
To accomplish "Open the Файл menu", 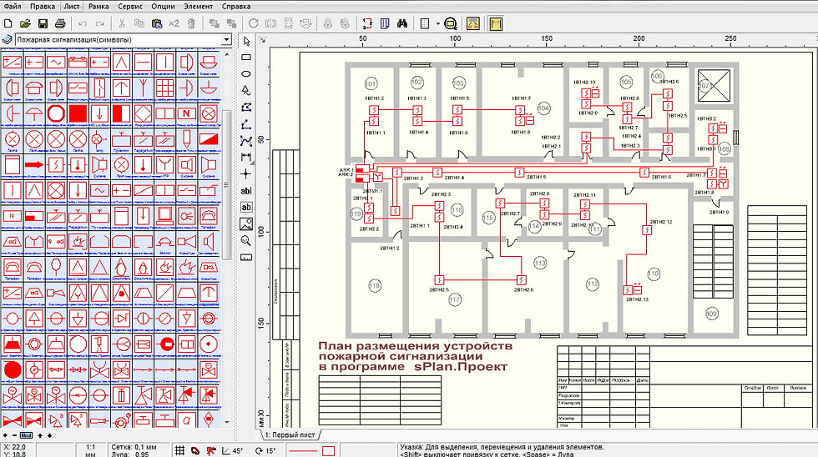I will click(x=13, y=6).
